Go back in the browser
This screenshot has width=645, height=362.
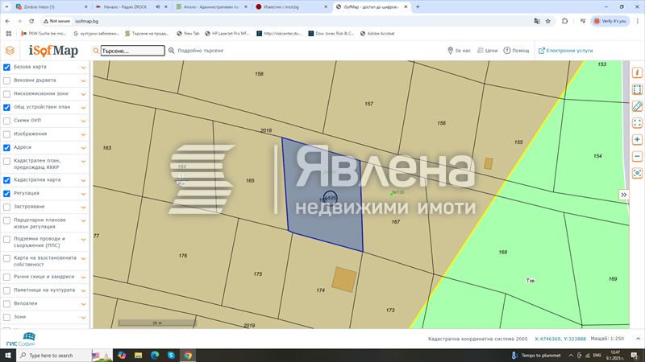(8, 21)
